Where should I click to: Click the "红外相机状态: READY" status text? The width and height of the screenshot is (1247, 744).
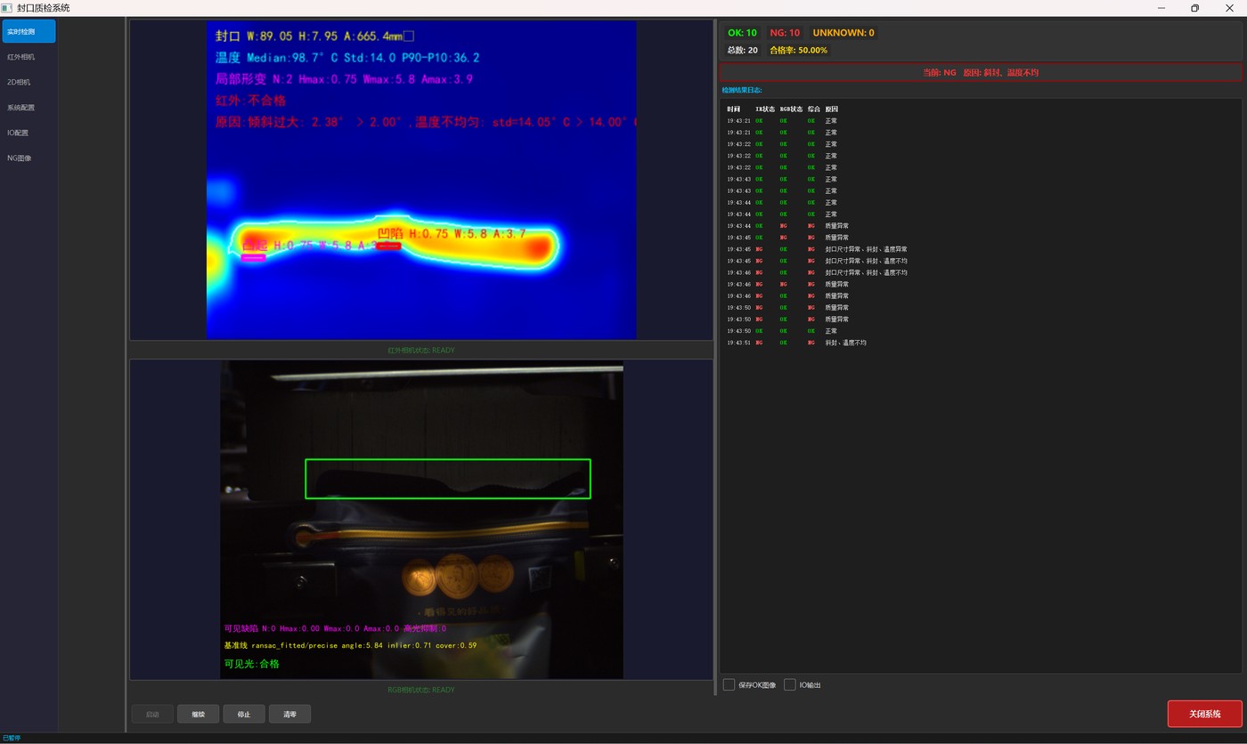[421, 351]
